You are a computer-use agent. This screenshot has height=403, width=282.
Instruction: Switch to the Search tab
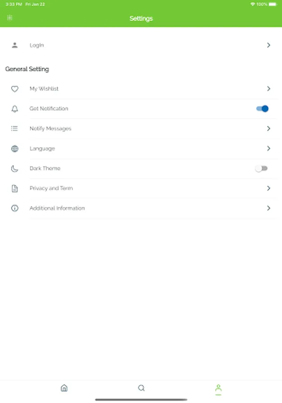tap(141, 388)
